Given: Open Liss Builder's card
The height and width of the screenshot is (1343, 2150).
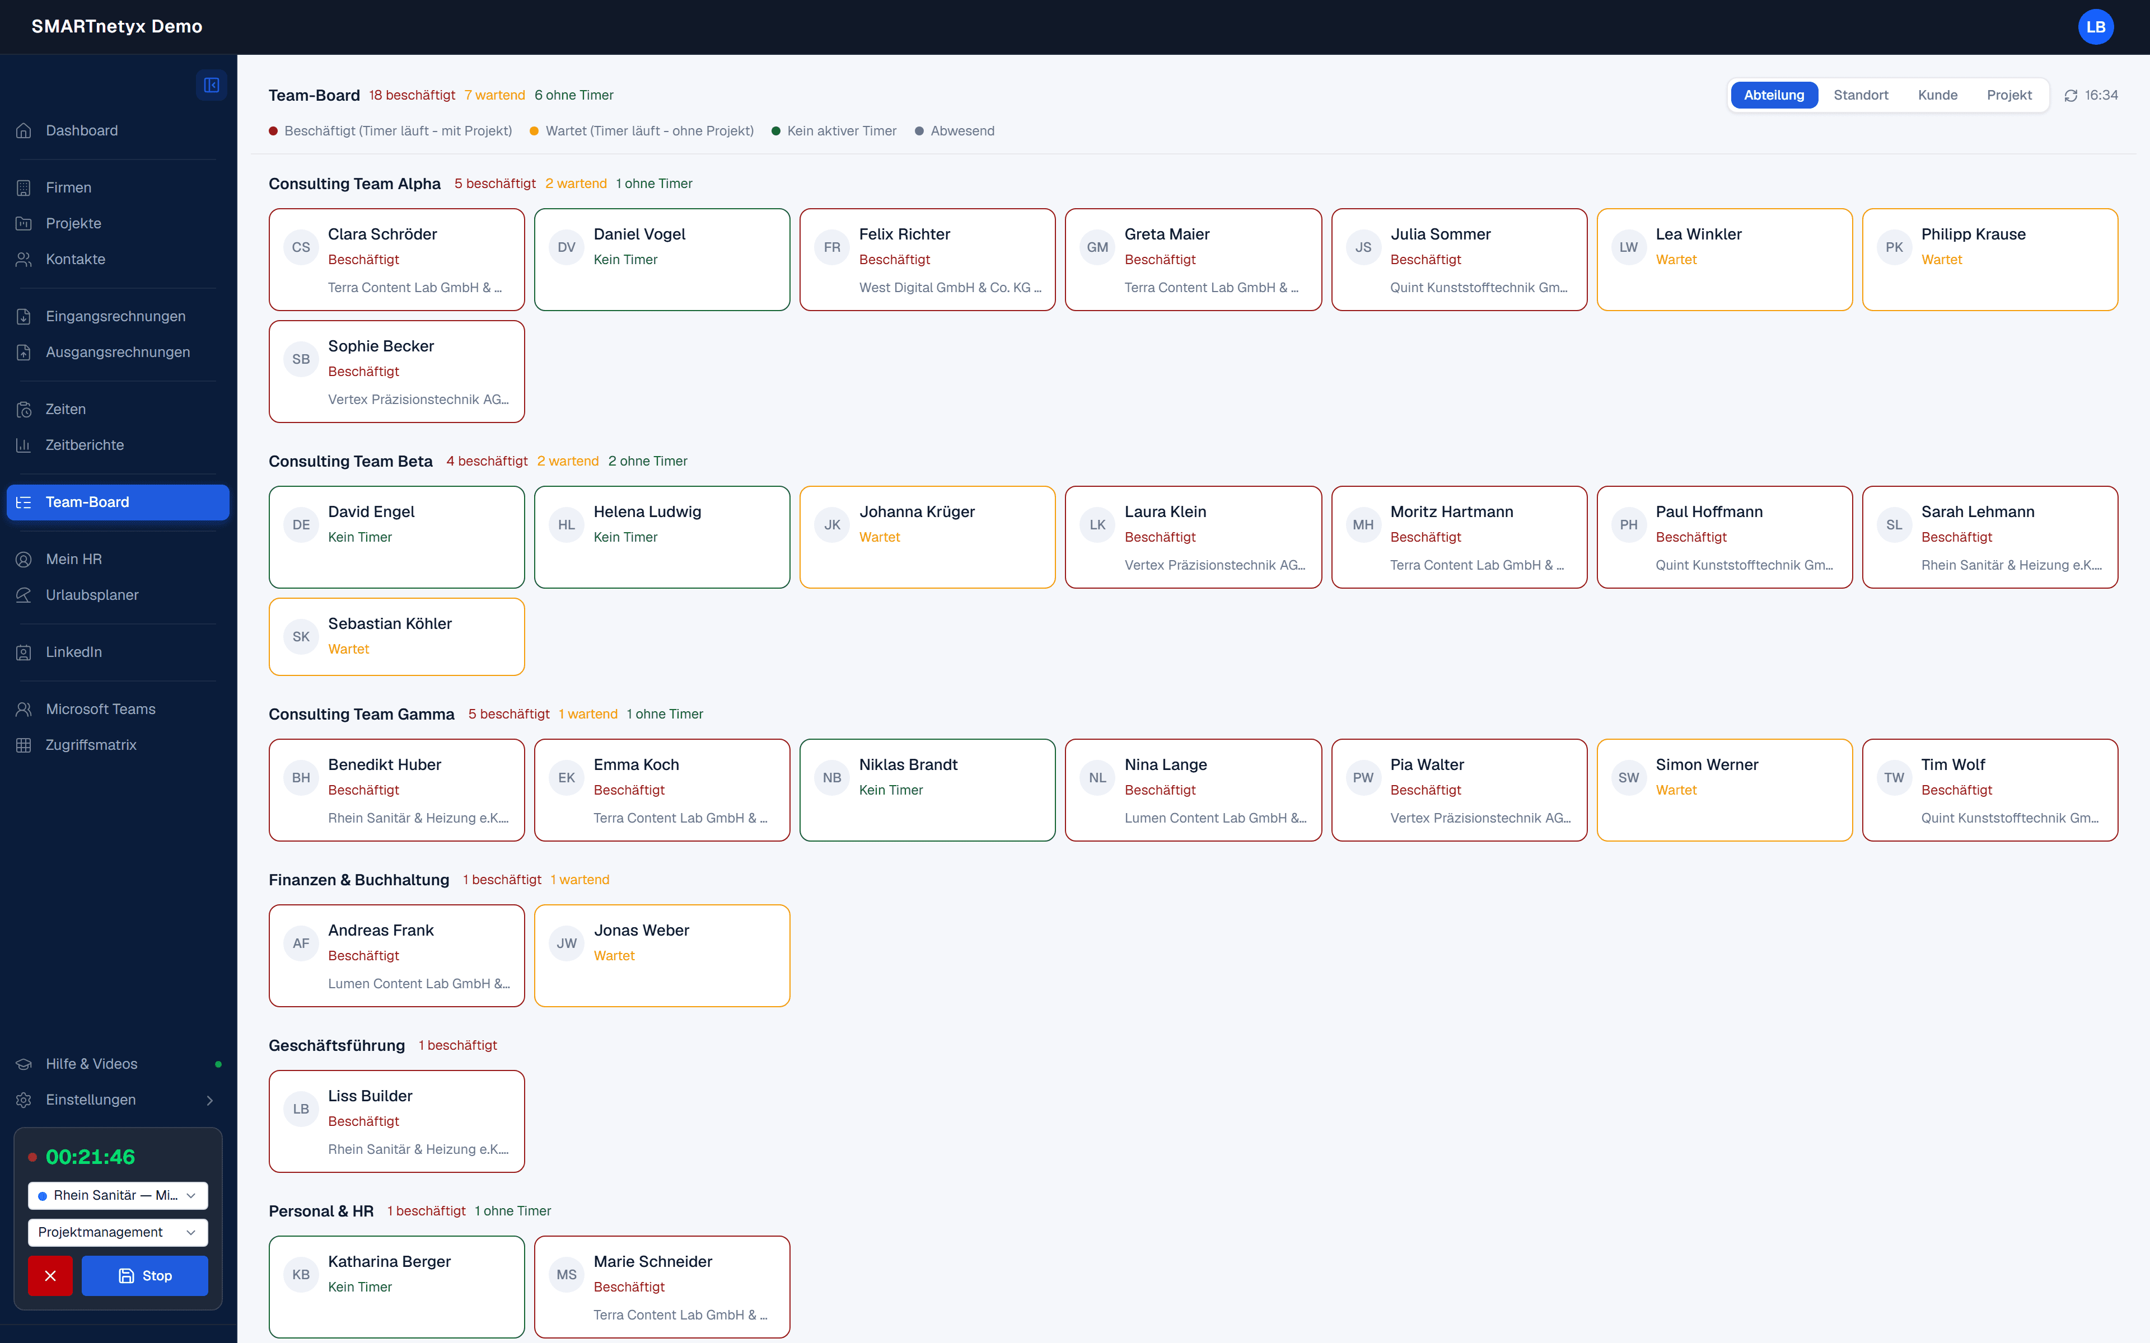Looking at the screenshot, I should [x=397, y=1121].
